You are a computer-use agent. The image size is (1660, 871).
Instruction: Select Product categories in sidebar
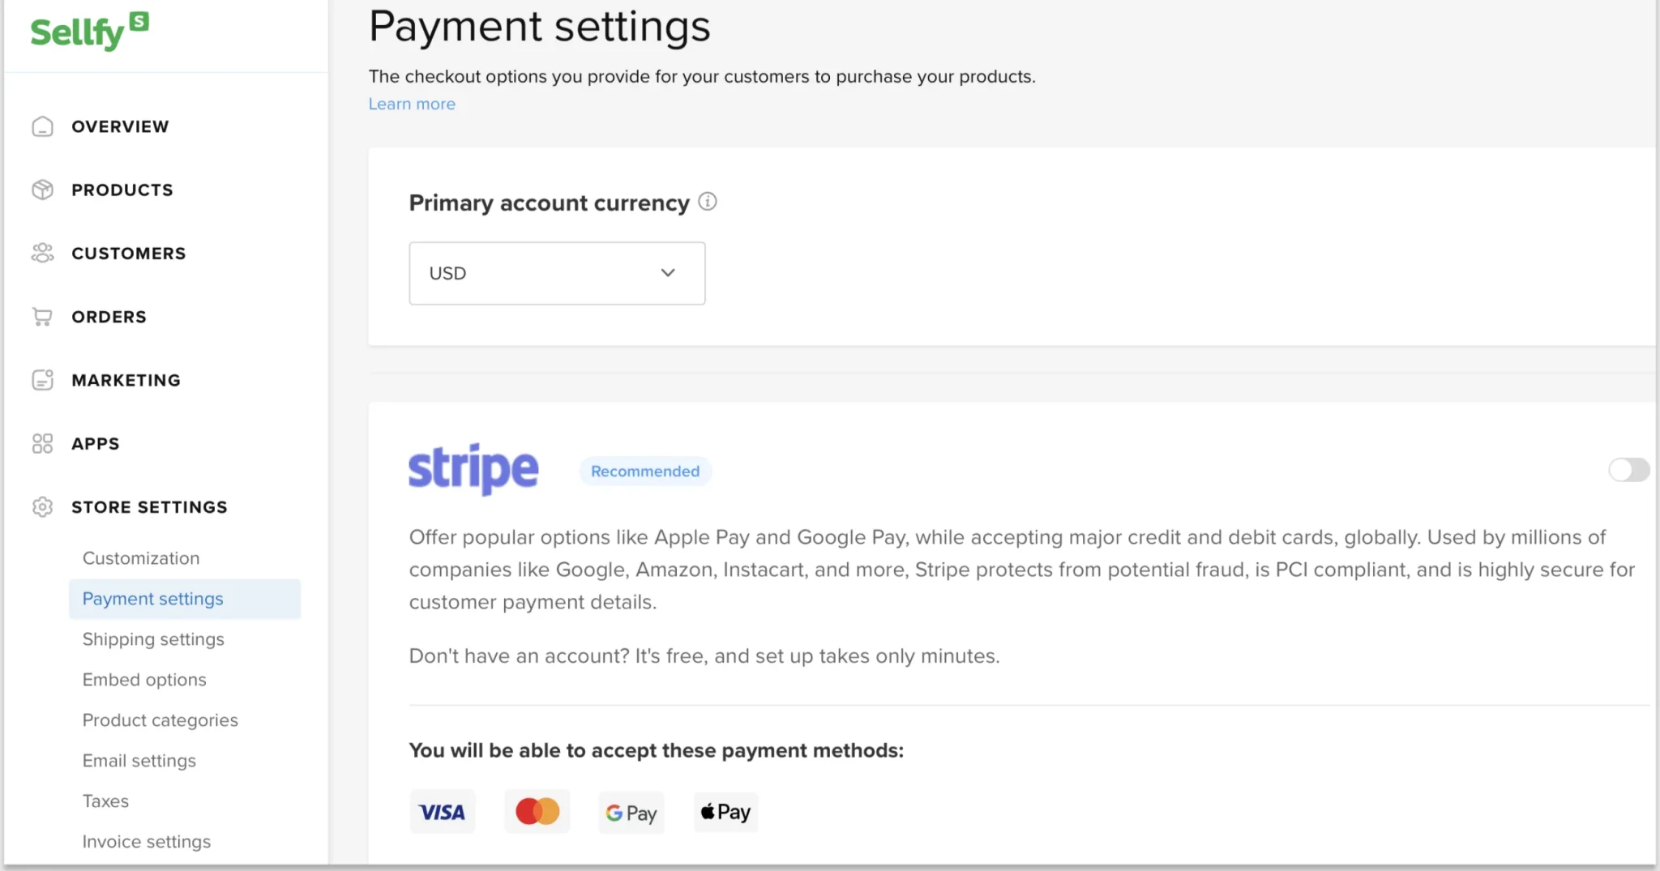click(160, 720)
